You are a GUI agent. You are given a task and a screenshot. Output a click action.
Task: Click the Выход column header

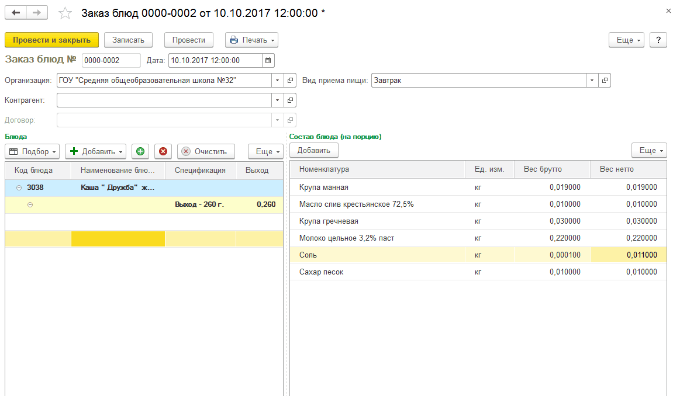[259, 170]
